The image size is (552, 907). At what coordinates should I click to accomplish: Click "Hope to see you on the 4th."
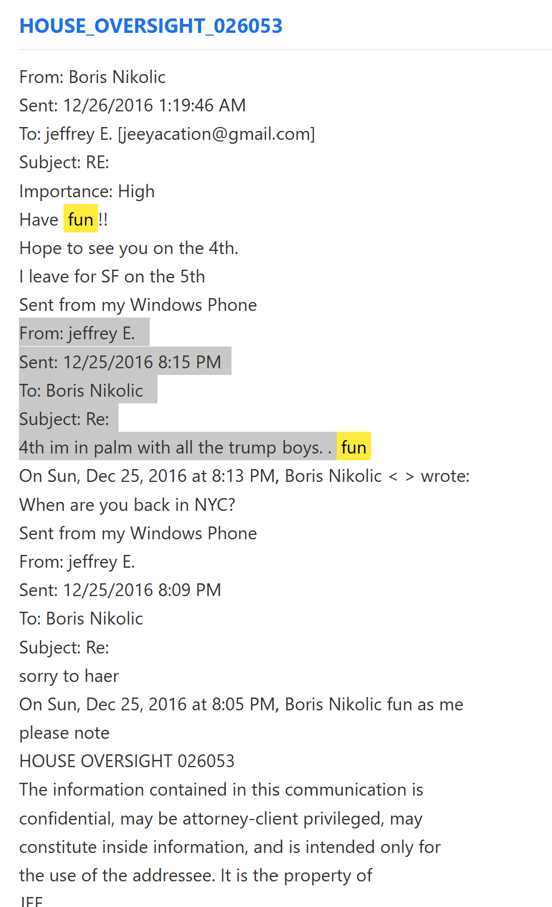(x=129, y=248)
